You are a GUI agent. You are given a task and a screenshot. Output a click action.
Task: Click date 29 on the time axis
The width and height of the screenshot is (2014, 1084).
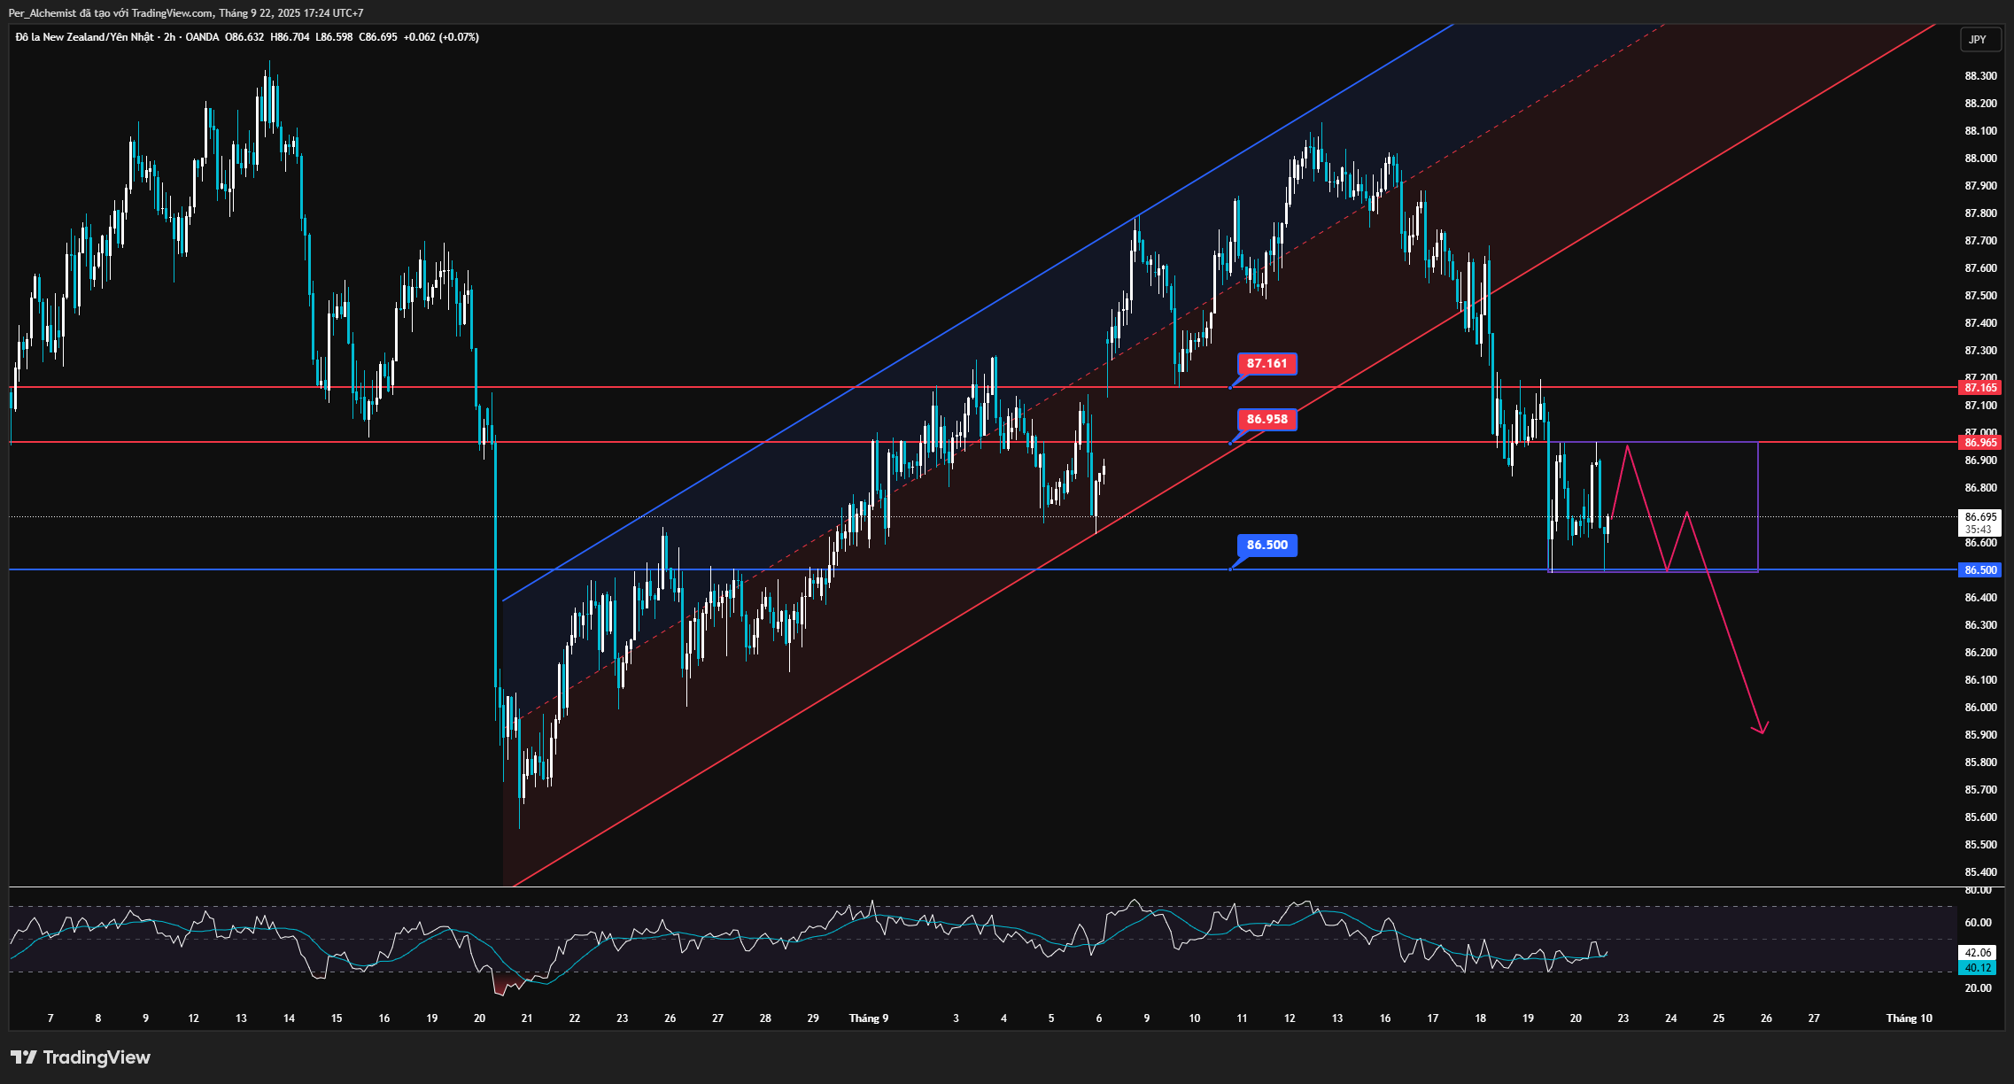point(813,1018)
